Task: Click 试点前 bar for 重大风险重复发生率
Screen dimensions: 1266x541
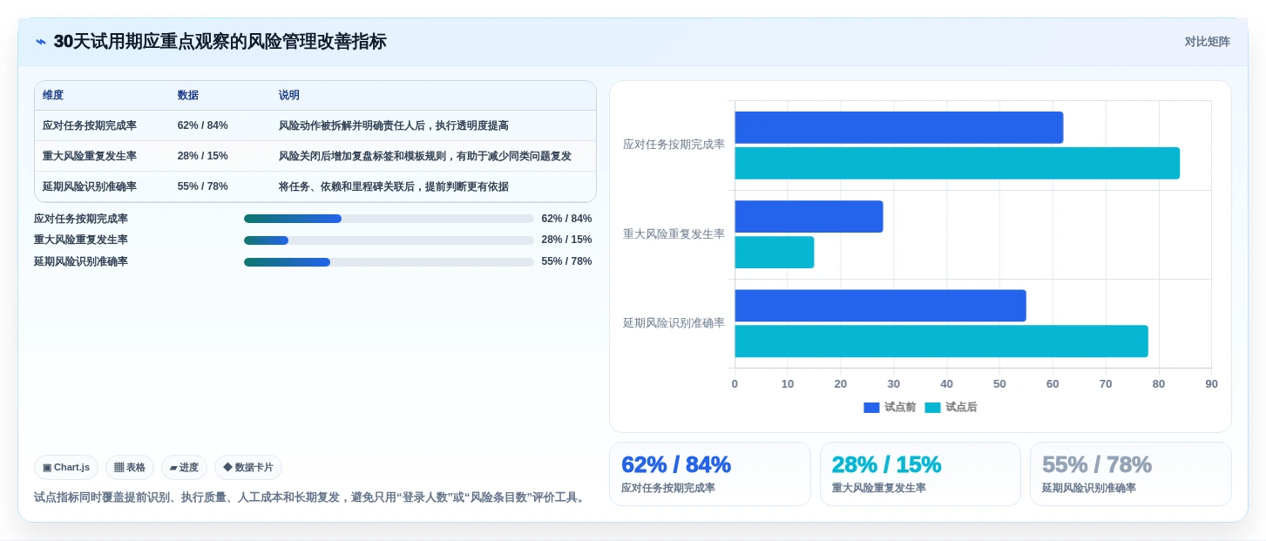Action: 809,216
